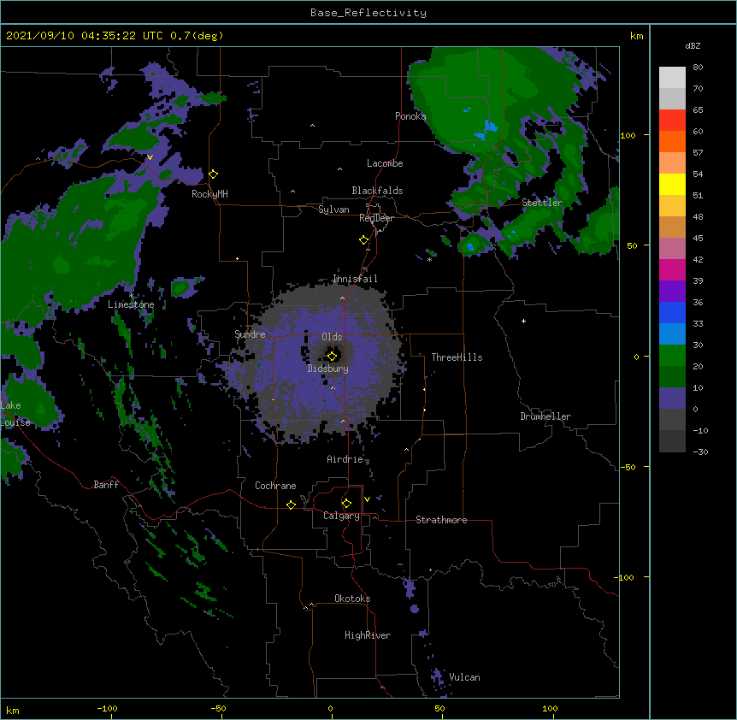Select the Blackfalds city label
The width and height of the screenshot is (737, 720).
coord(377,191)
